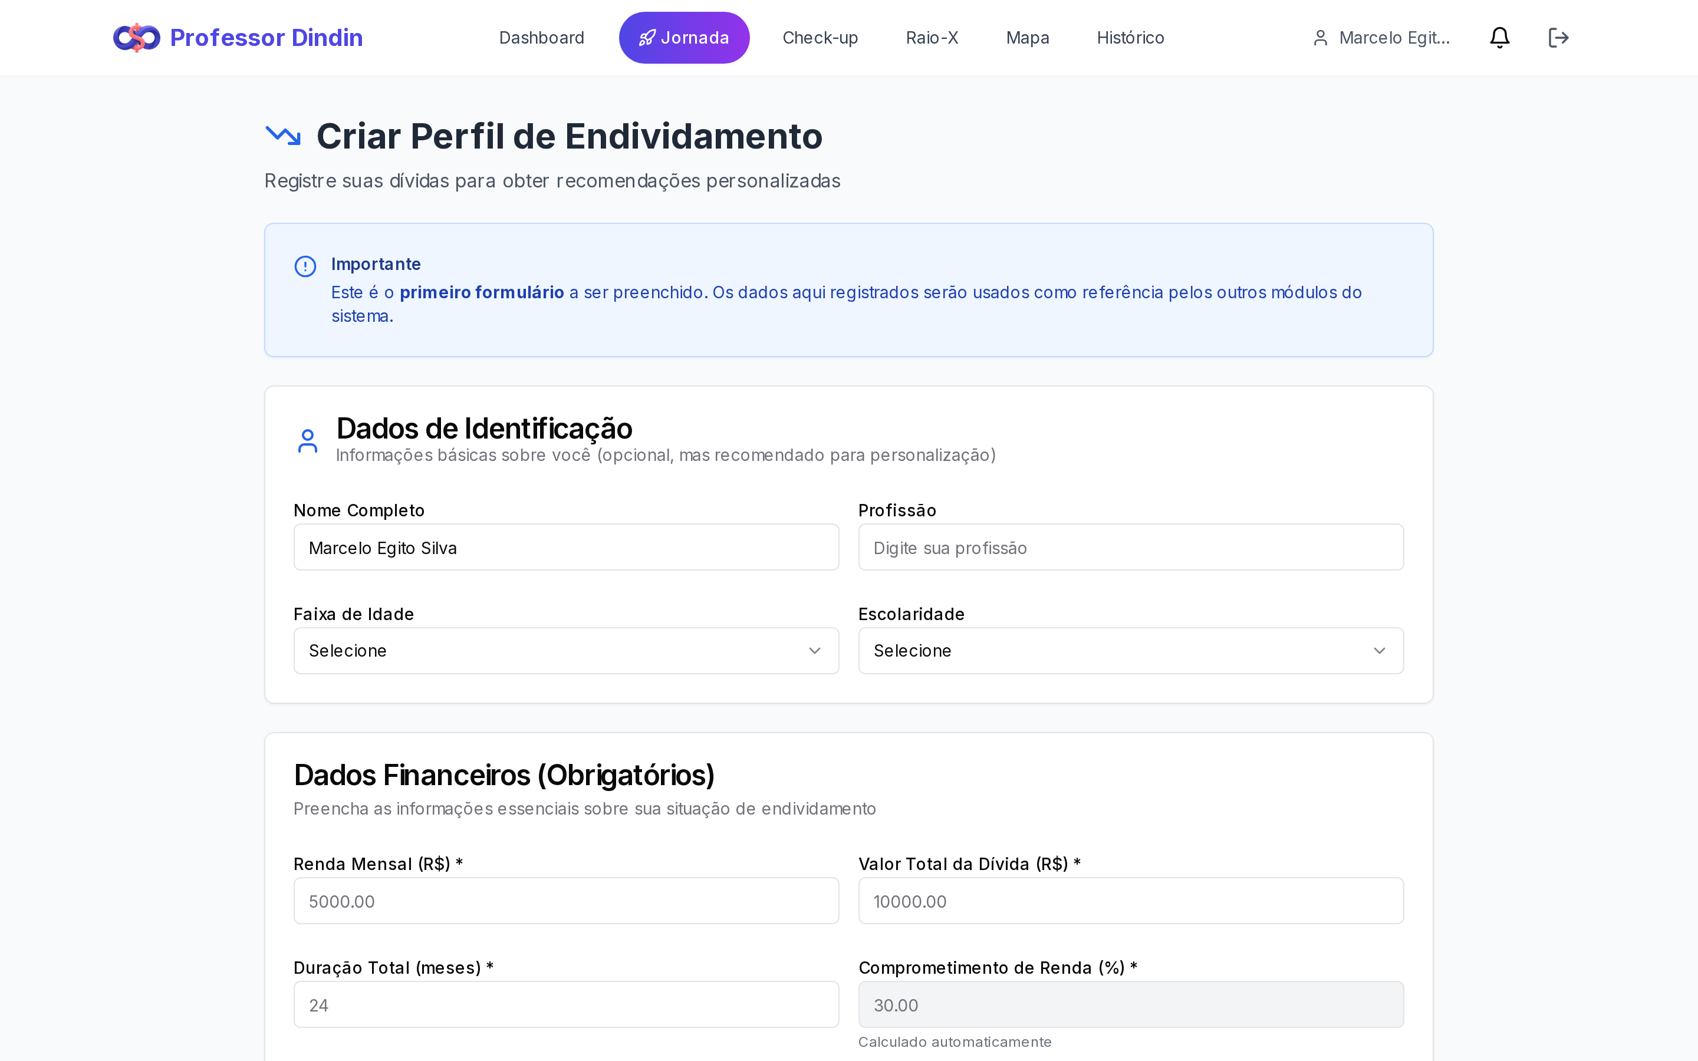This screenshot has width=1698, height=1061.
Task: Click the Duração Total (meses) input
Action: point(566,1005)
